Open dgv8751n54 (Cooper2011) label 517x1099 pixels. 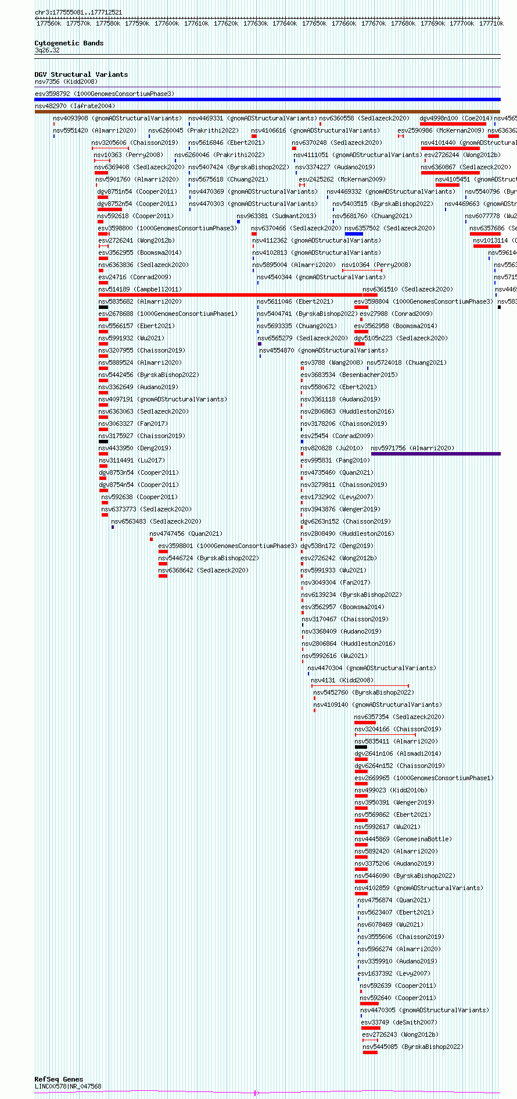(137, 191)
